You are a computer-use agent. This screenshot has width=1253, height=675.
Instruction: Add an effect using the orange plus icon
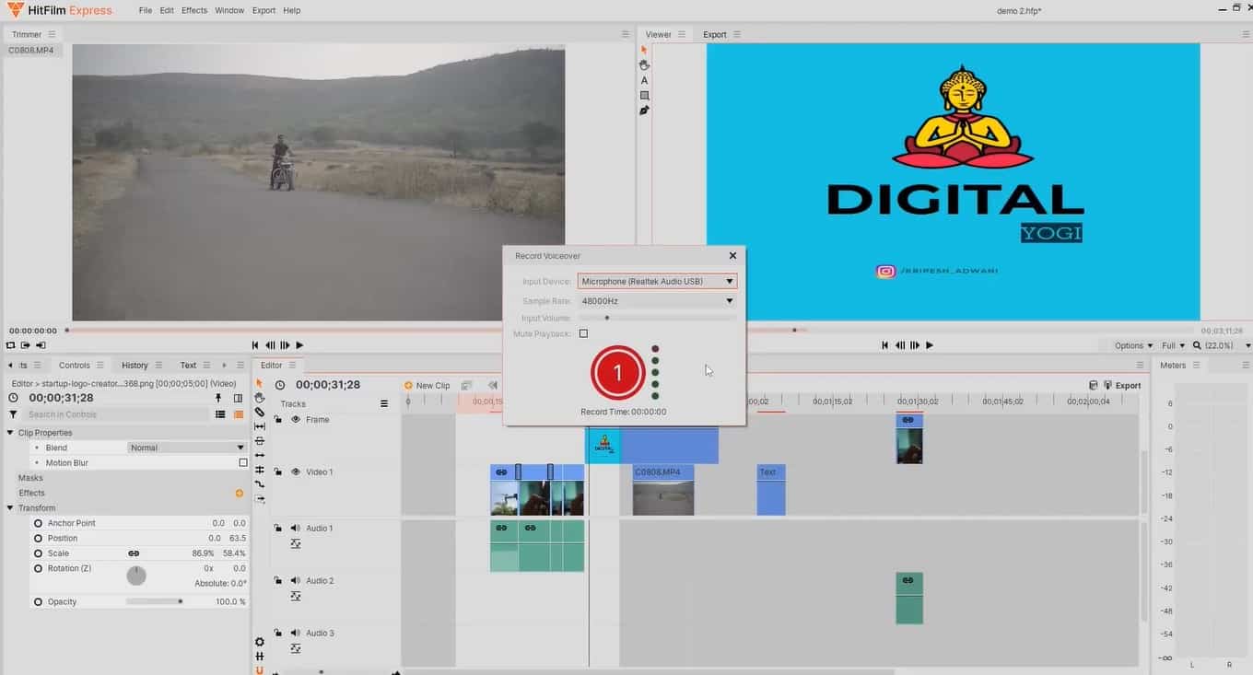pyautogui.click(x=240, y=494)
